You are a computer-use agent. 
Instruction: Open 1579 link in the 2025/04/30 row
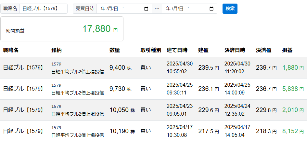pyautogui.click(x=57, y=64)
